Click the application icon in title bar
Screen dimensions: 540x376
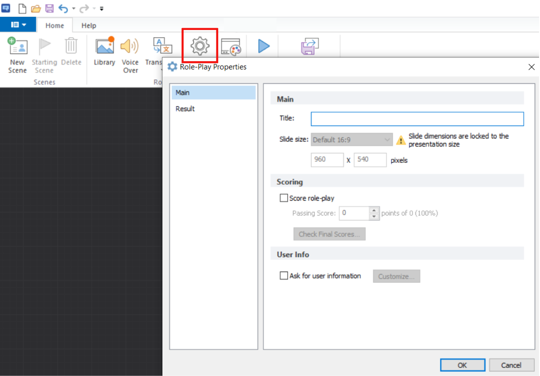(6, 8)
